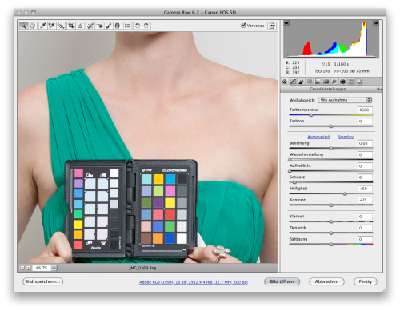Switch to the Presets tab

[x=351, y=82]
